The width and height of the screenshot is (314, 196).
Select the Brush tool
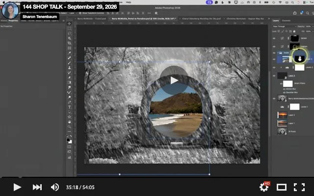coord(69,63)
